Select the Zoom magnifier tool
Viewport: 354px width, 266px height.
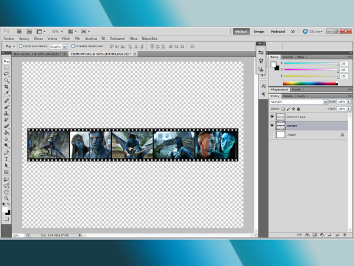click(7, 197)
